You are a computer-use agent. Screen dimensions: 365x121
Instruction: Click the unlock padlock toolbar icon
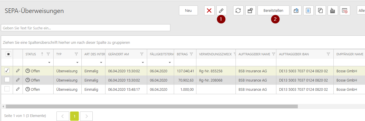[250, 11]
